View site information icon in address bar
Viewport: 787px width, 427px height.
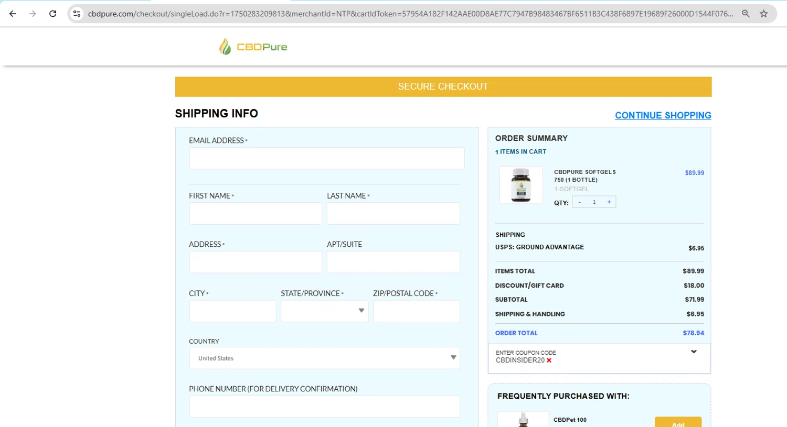tap(77, 14)
